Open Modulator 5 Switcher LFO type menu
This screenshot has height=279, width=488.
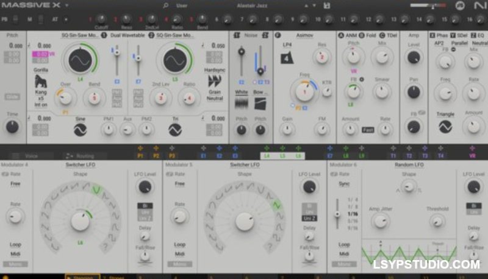(x=245, y=164)
